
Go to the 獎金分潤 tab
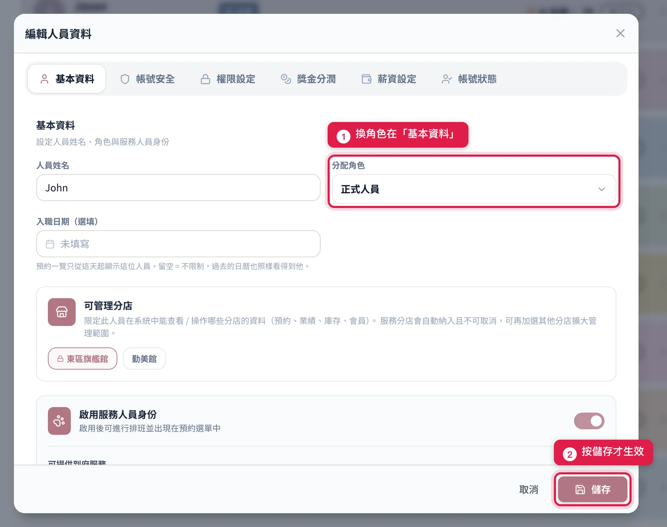[x=308, y=79]
